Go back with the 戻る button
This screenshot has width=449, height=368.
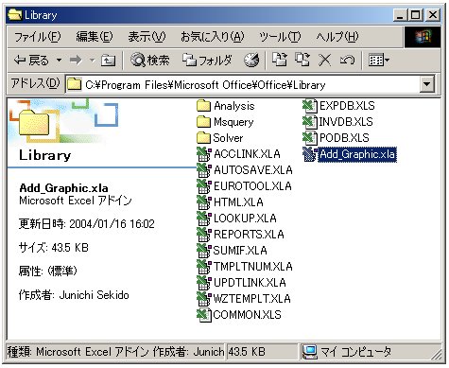[31, 60]
